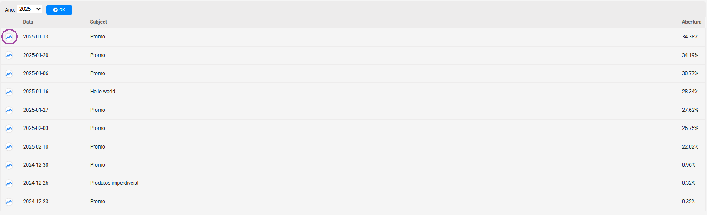Sort by the Subject column header
Screen dimensions: 707x215
[x=98, y=22]
